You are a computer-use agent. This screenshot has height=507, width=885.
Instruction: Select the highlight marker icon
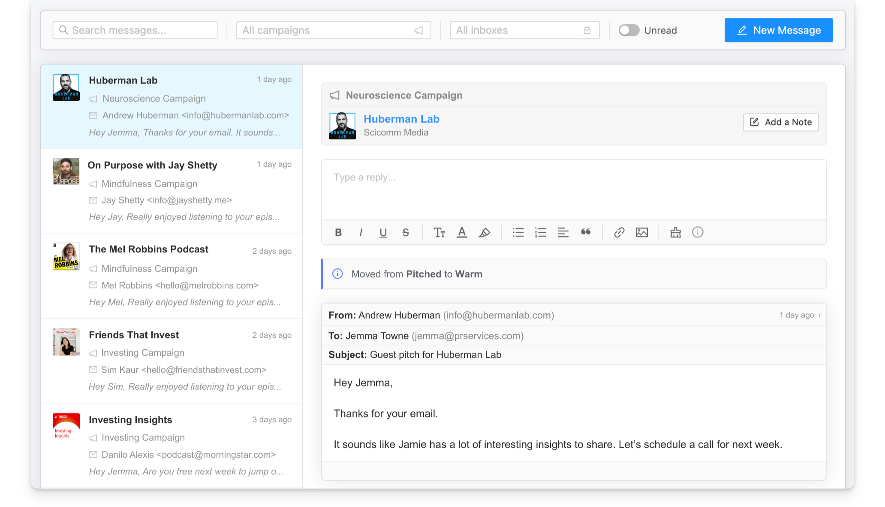click(x=485, y=232)
